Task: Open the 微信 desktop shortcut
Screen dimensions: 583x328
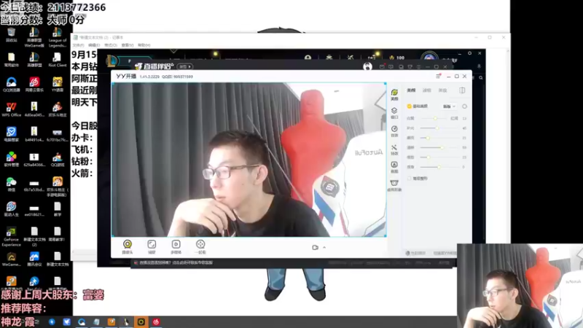Action: pyautogui.click(x=11, y=184)
